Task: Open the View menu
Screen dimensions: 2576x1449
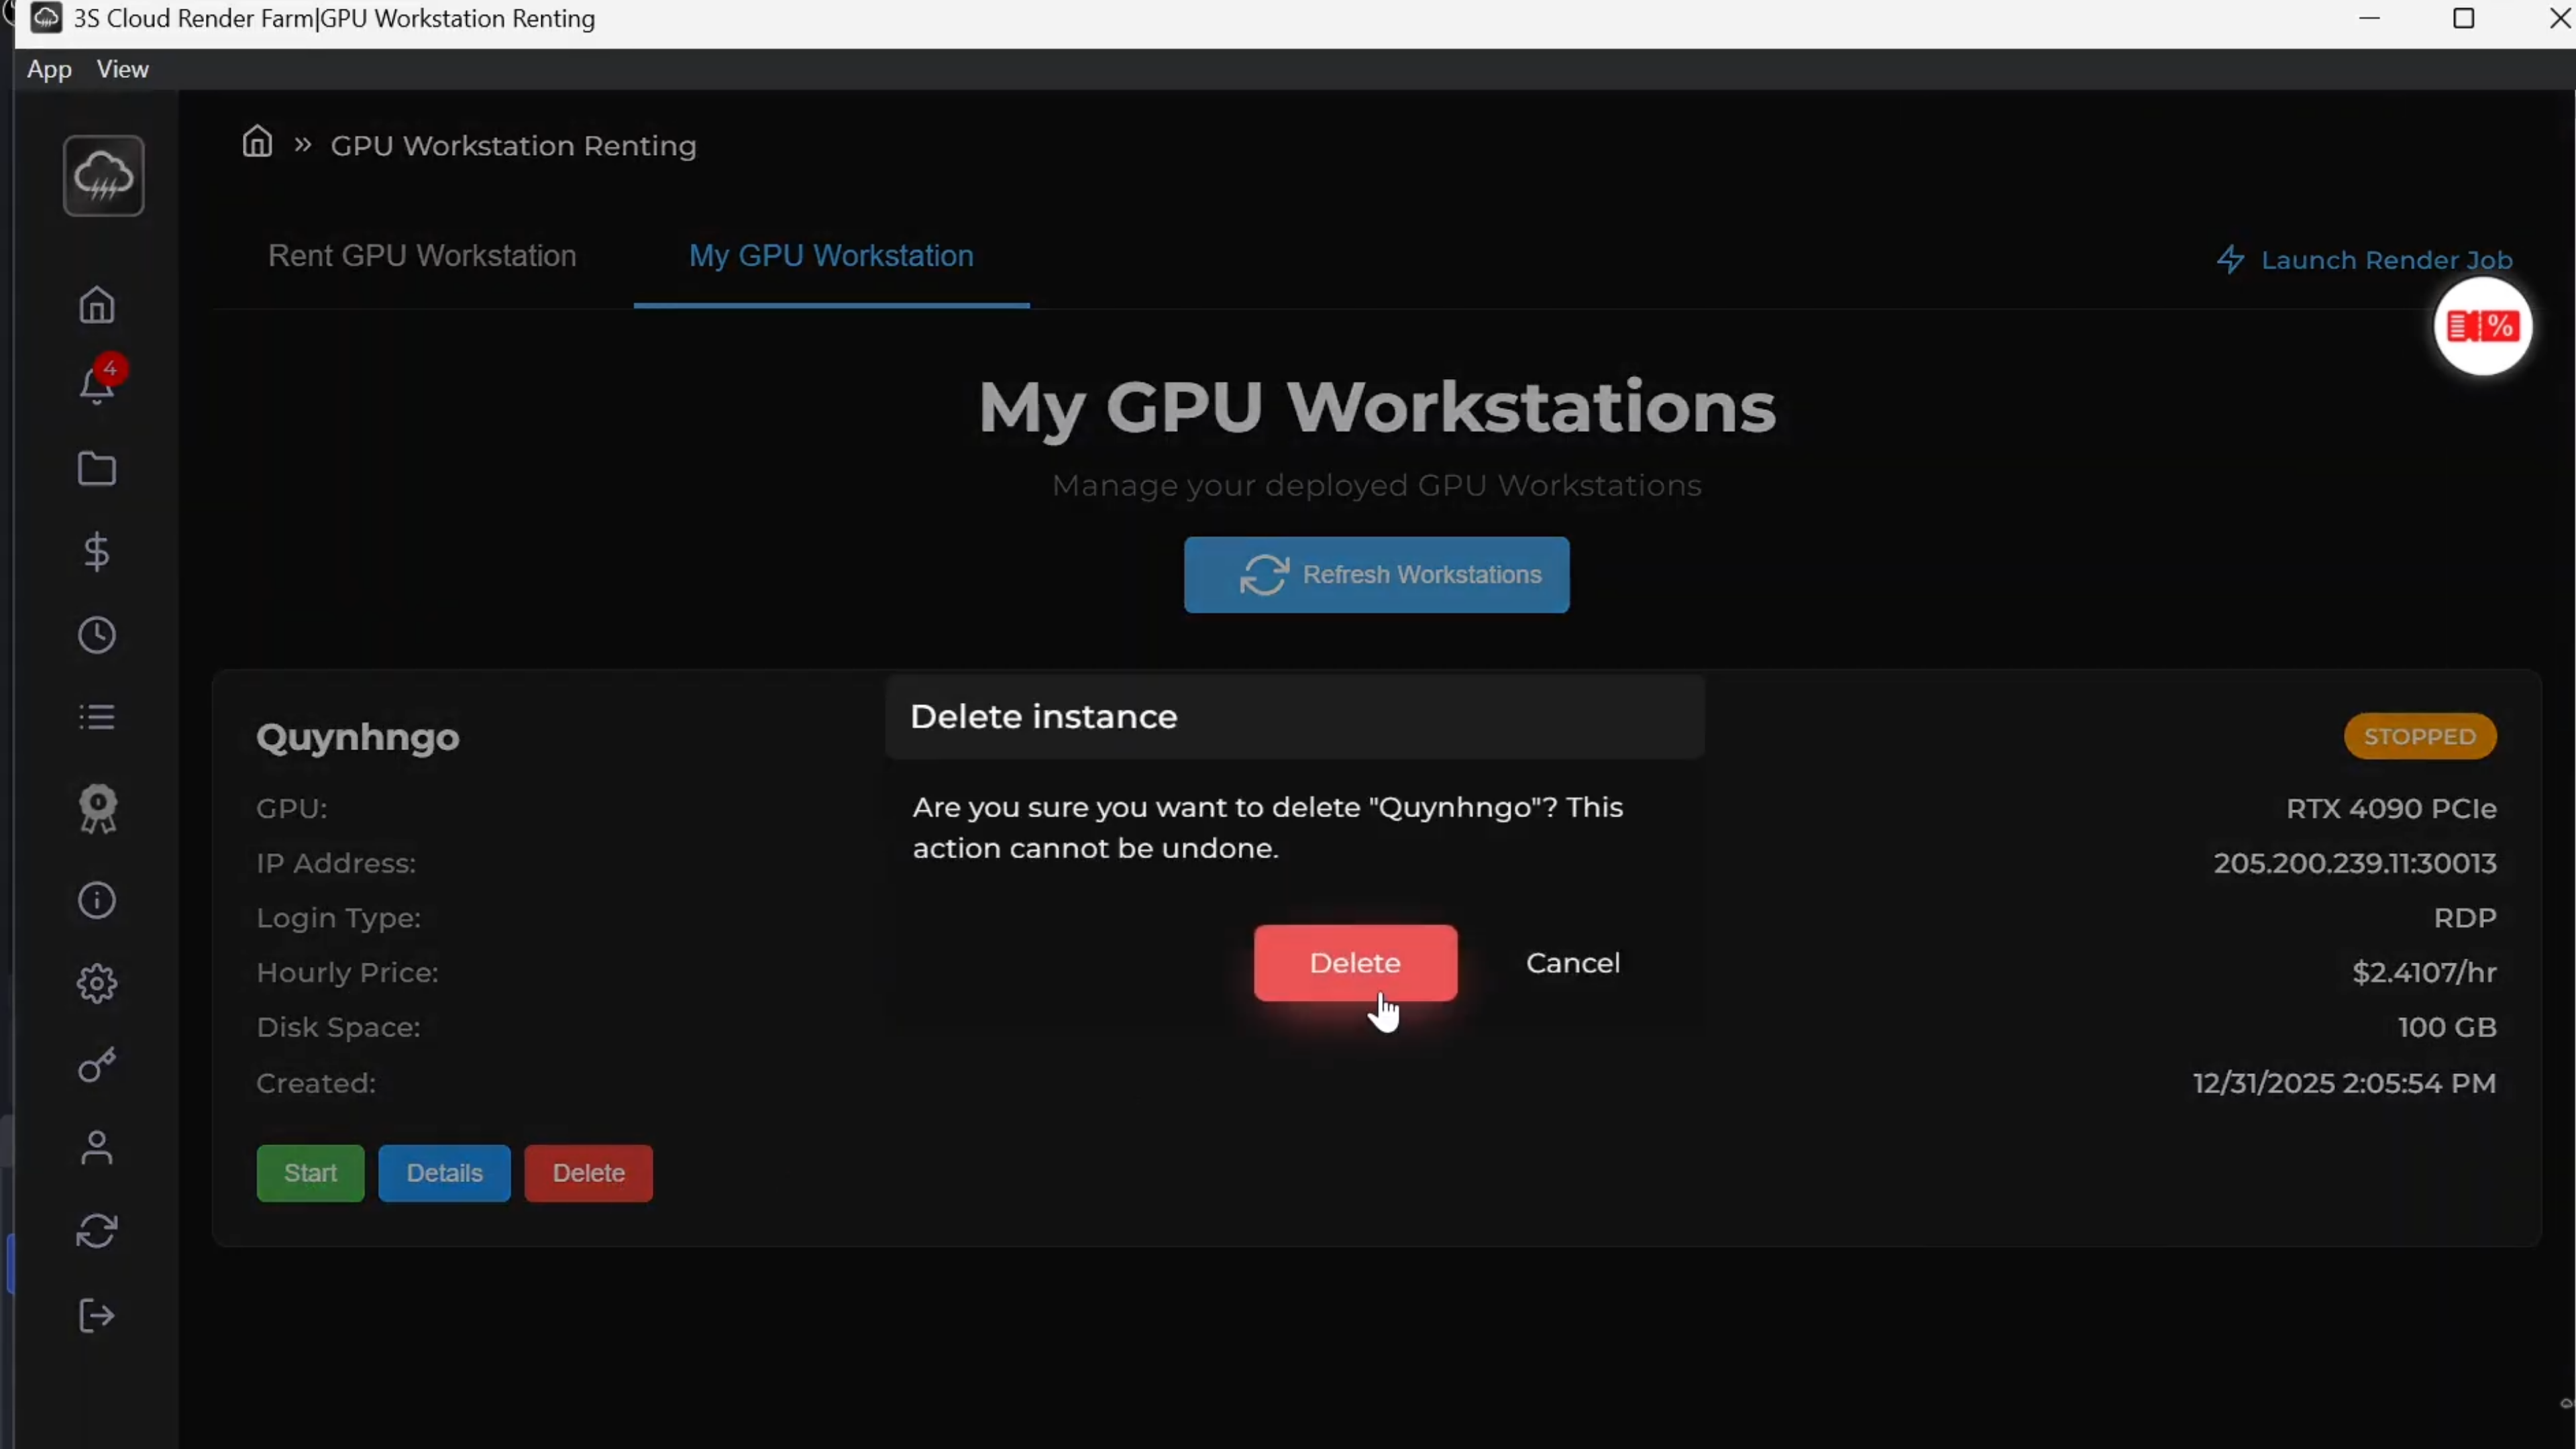Action: [x=122, y=69]
